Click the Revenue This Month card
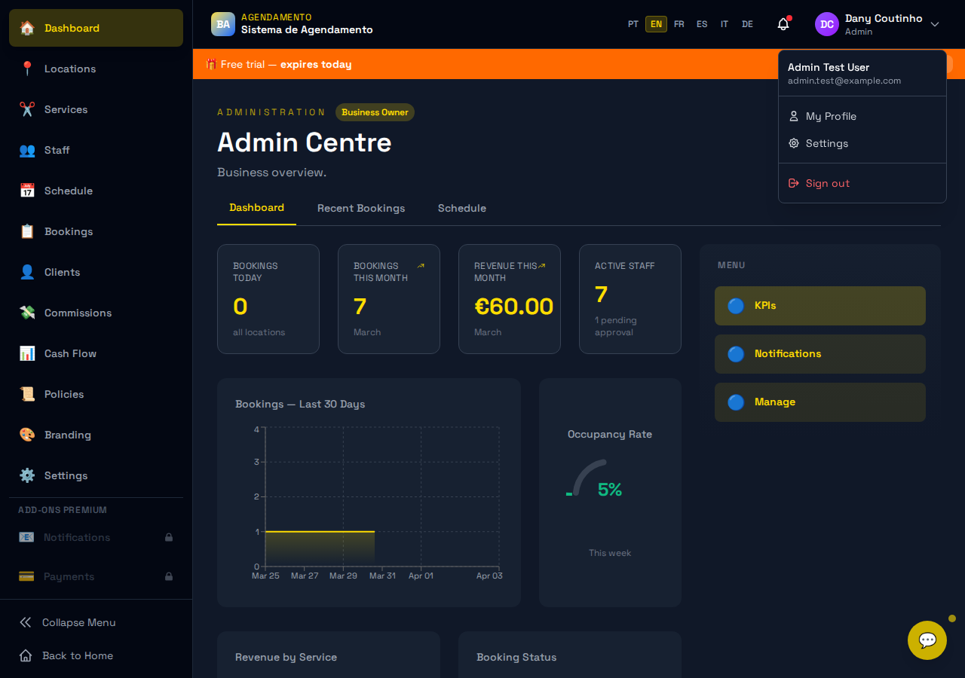Viewport: 965px width, 678px height. tap(510, 299)
